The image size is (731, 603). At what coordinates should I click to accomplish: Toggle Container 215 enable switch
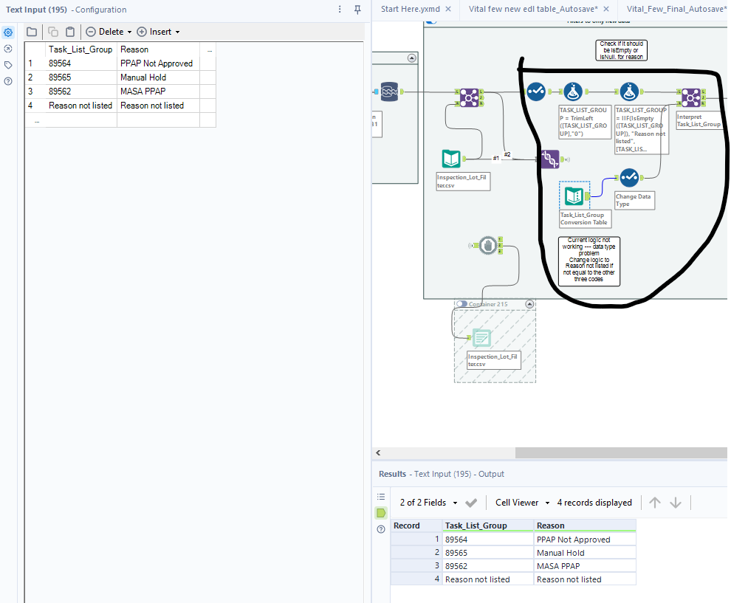[x=461, y=304]
